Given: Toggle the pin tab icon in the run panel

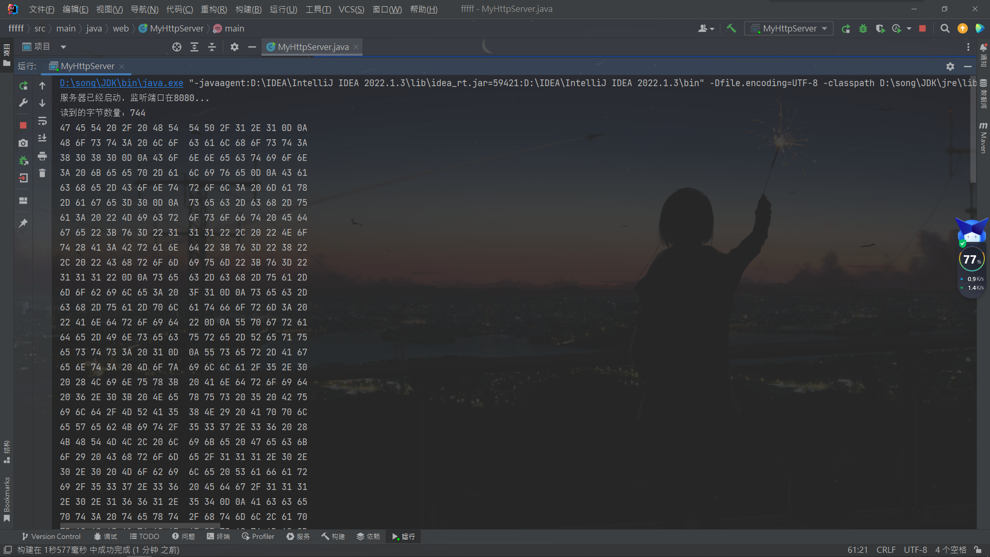Looking at the screenshot, I should (x=23, y=223).
